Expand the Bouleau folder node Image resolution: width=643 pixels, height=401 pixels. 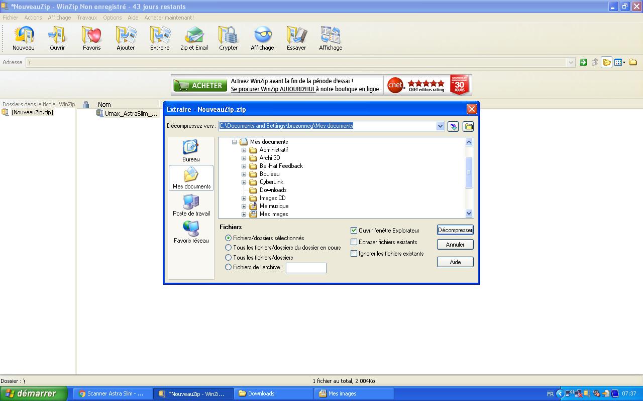[x=244, y=174]
